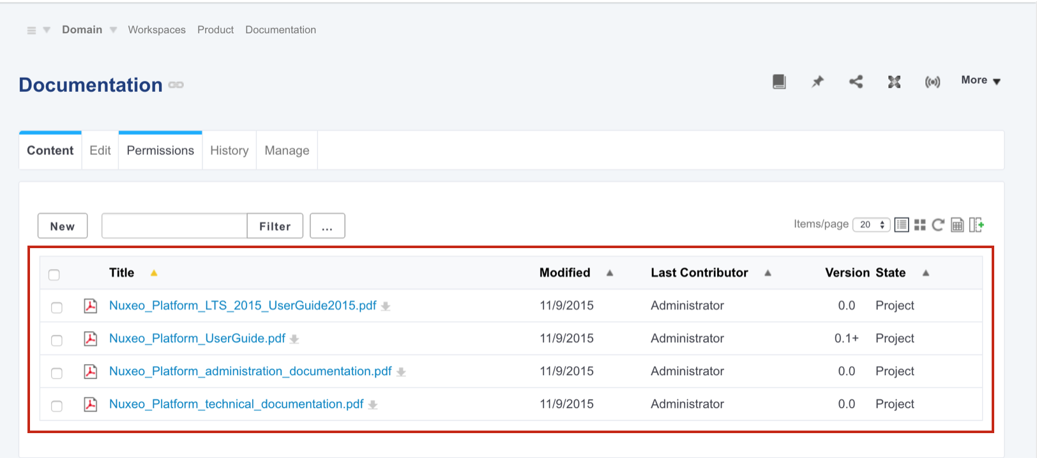Click the permalink icon beside the Documentation title
Image resolution: width=1037 pixels, height=458 pixels.
[x=176, y=85]
